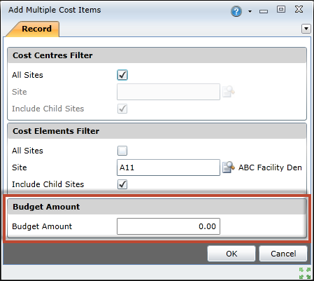Minimize the Add Multiple Cost Items dialog
The width and height of the screenshot is (314, 281).
(x=264, y=11)
